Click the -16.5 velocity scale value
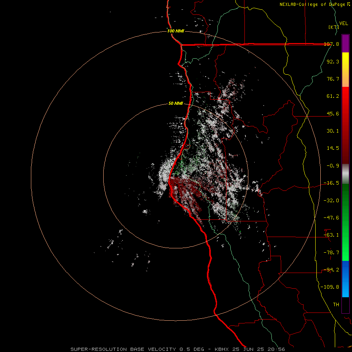352x352 pixels. 331,183
